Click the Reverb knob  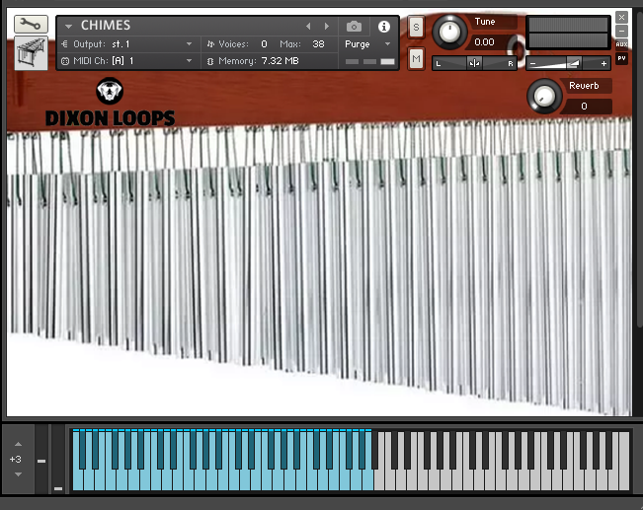tap(543, 96)
